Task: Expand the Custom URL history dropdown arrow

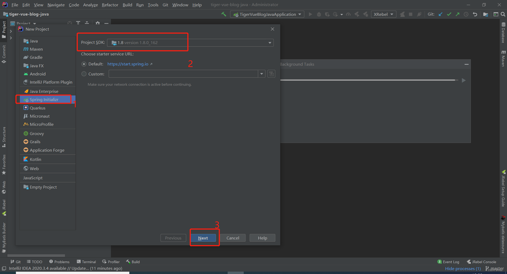Action: (262, 74)
